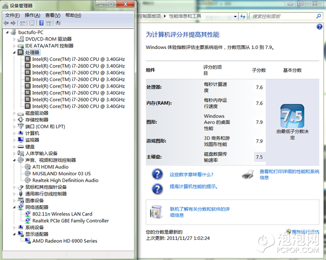Click the 游戏图形 row label

coord(156,141)
